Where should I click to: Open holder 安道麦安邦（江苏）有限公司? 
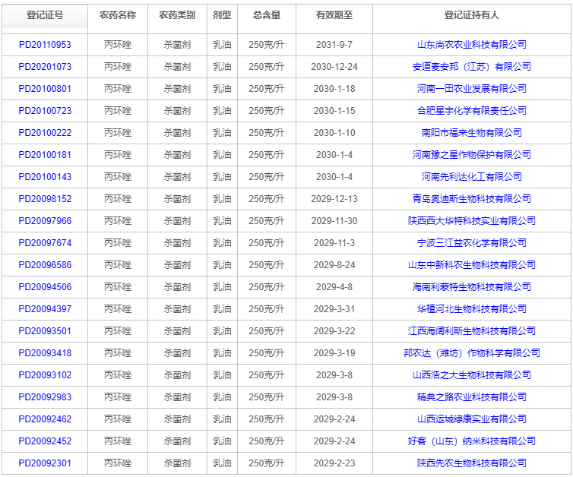472,67
